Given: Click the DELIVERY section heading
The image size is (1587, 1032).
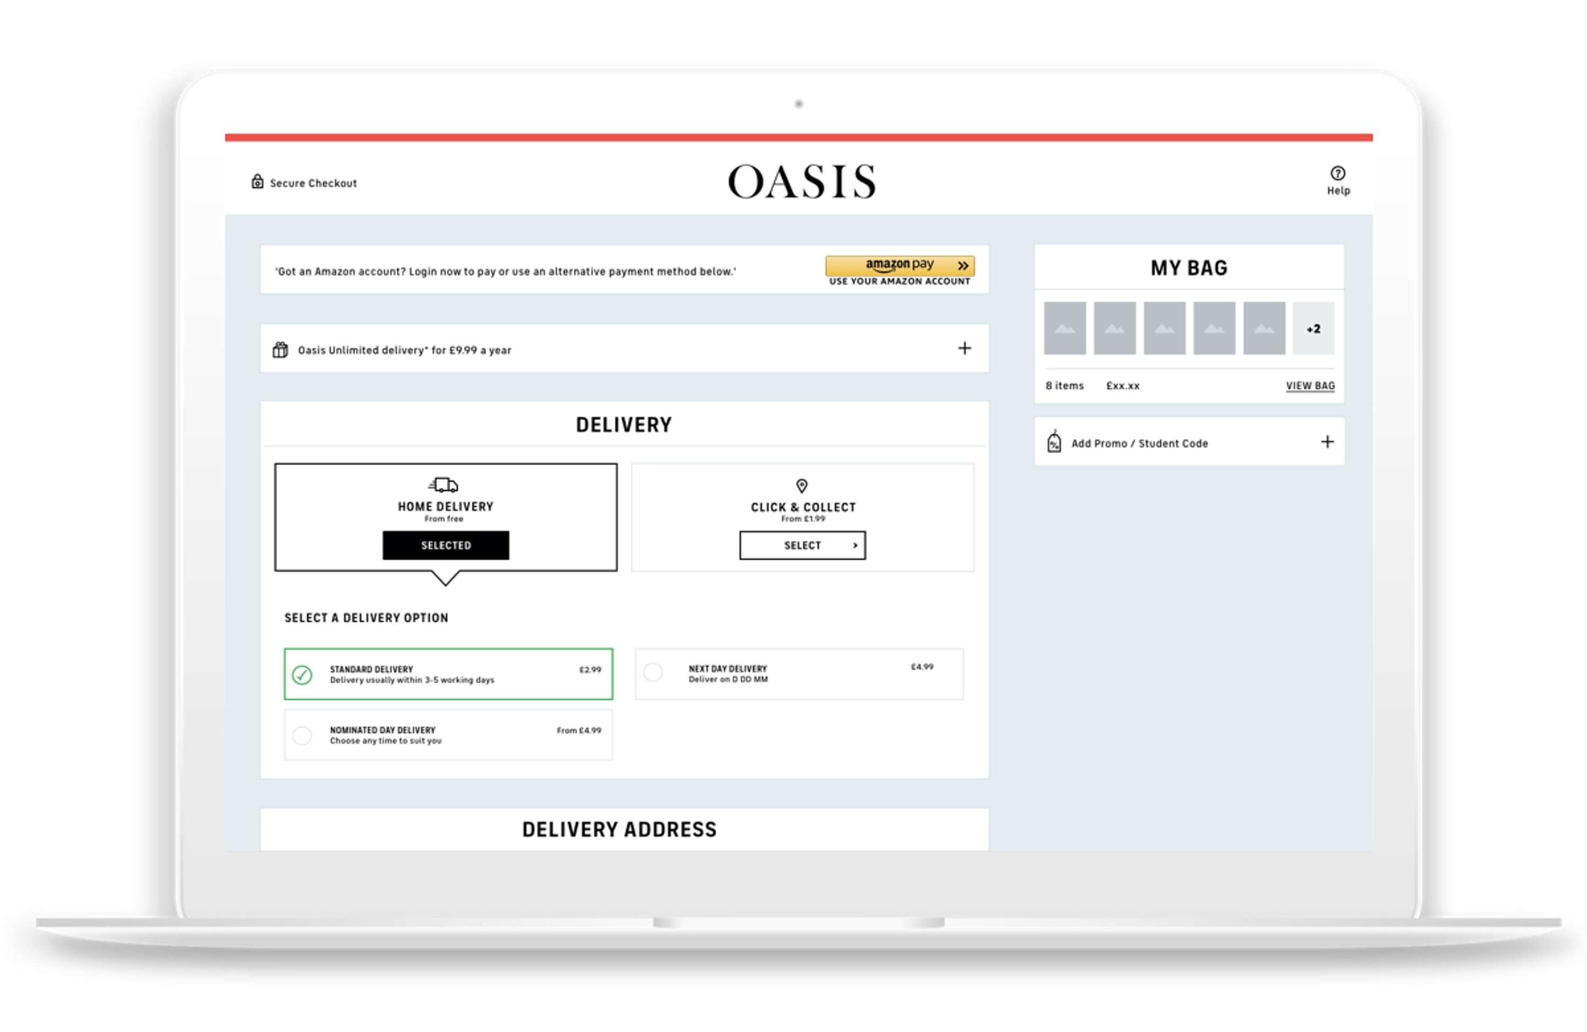Looking at the screenshot, I should pyautogui.click(x=624, y=424).
